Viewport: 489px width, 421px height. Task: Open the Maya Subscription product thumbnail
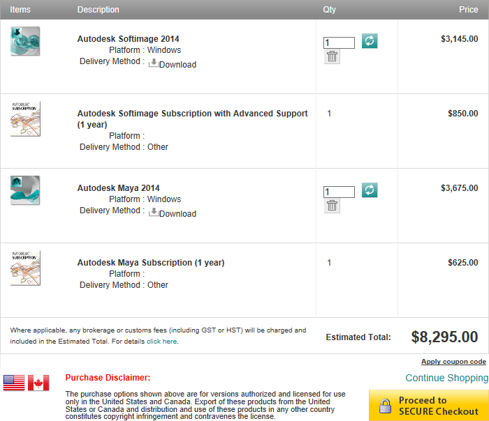click(26, 268)
